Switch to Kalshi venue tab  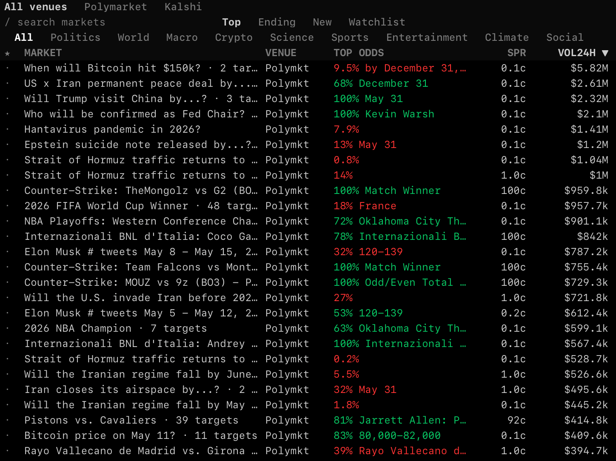coord(183,7)
